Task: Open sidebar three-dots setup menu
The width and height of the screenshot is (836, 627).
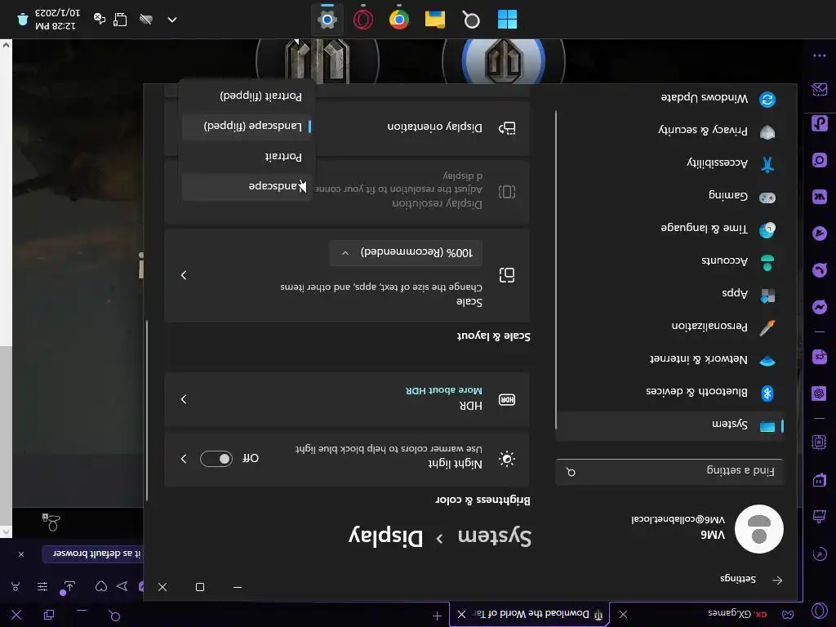Action: click(x=820, y=56)
